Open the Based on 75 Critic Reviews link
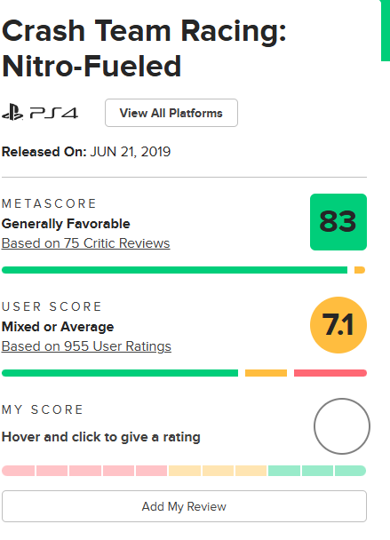Image resolution: width=390 pixels, height=540 pixels. [86, 243]
